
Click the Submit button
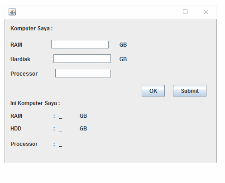tap(190, 91)
